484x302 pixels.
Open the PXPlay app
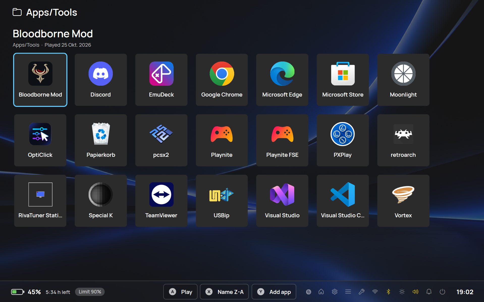click(x=343, y=140)
